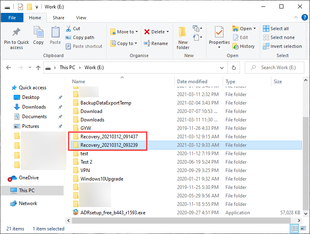Click the Rename button

(x=156, y=43)
